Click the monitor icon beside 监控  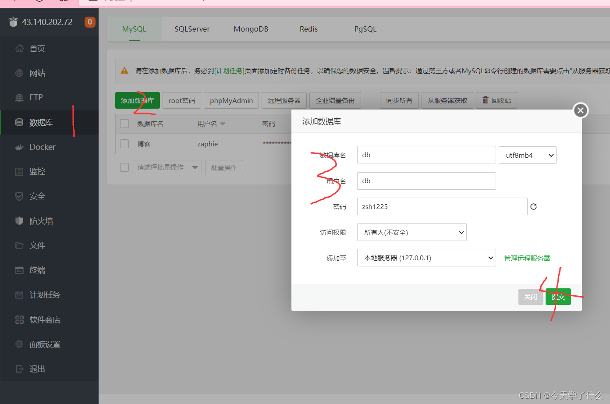tap(19, 172)
